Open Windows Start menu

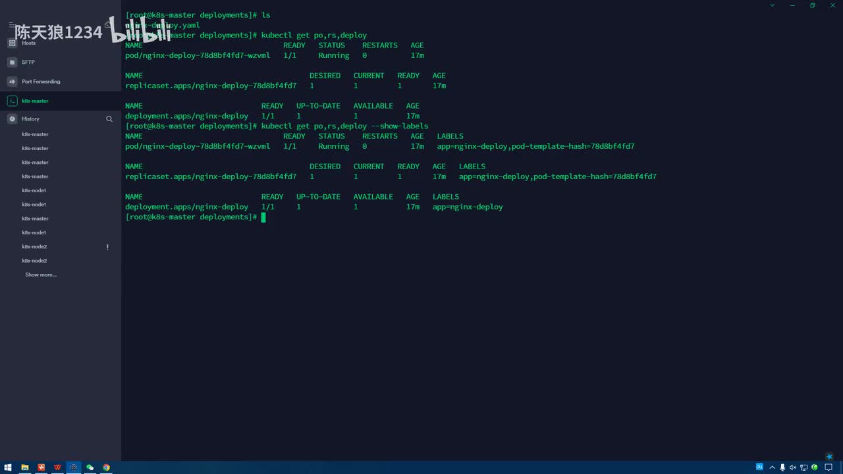pyautogui.click(x=8, y=467)
